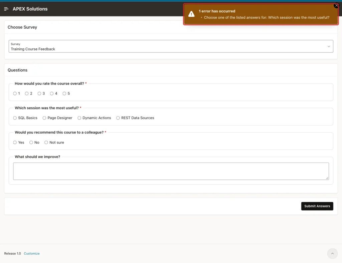The height and width of the screenshot is (263, 342).
Task: Click the '1 error has occurred' heading
Action: [217, 11]
